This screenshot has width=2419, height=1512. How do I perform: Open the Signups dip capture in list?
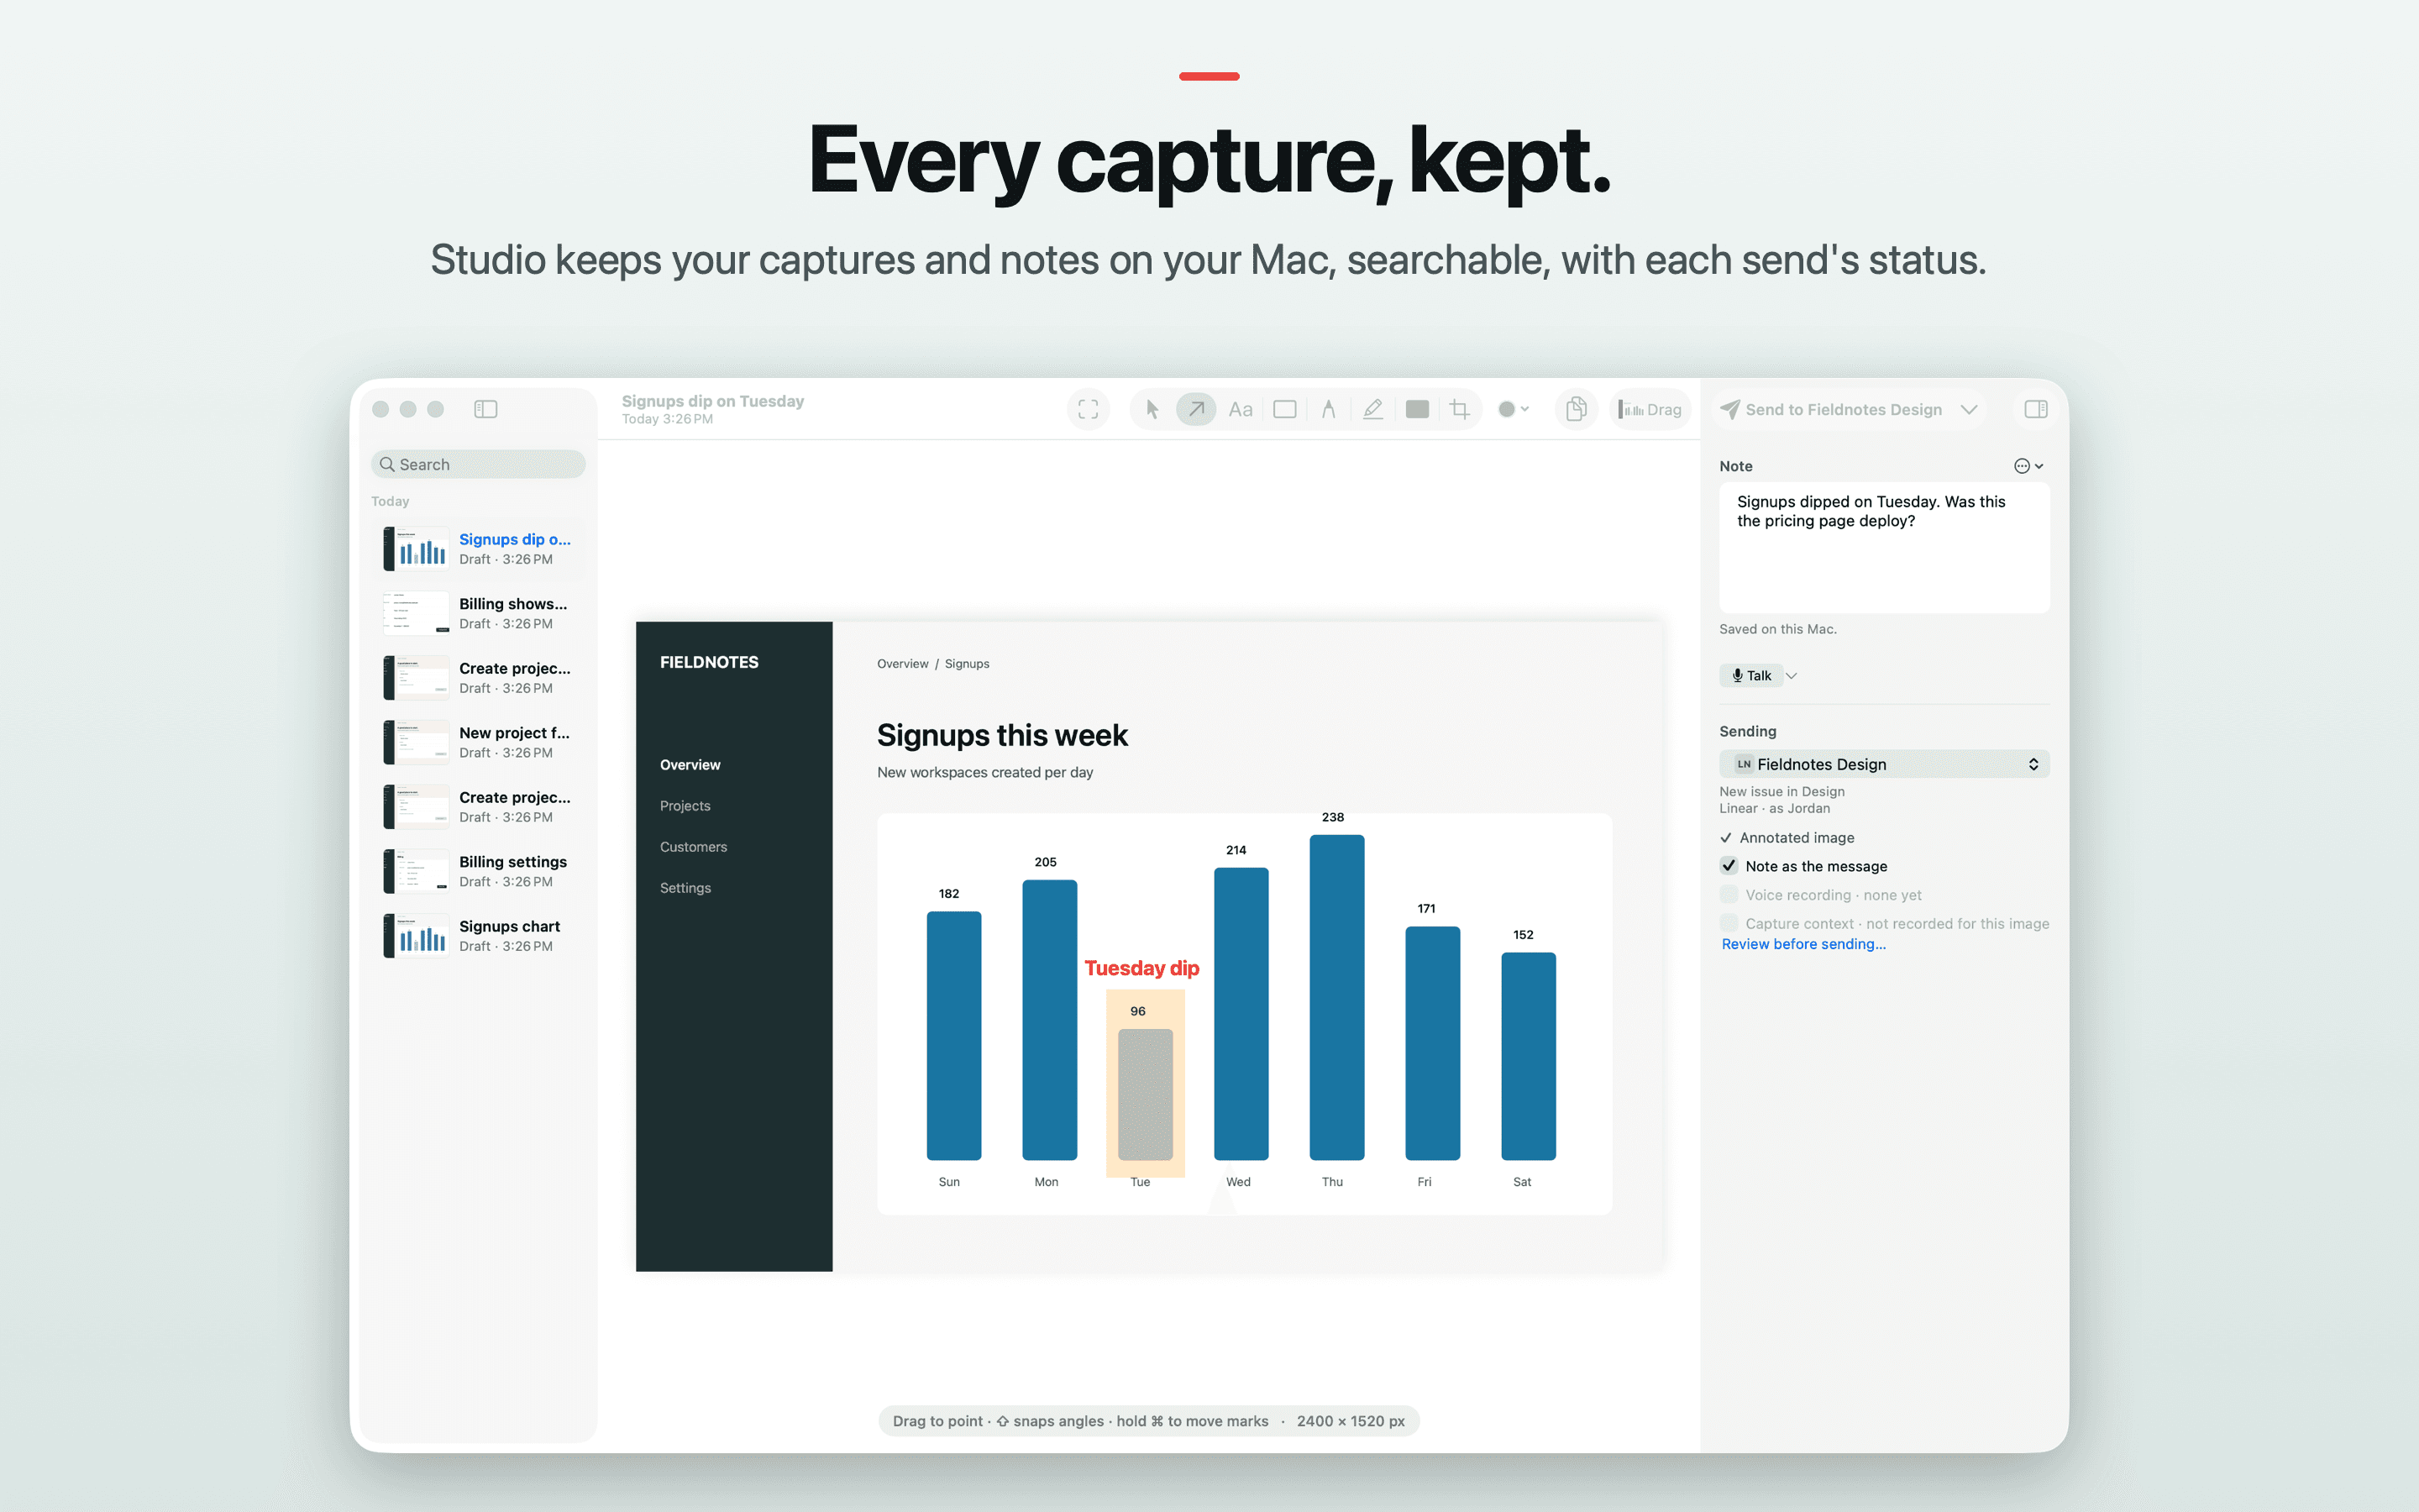click(x=479, y=549)
